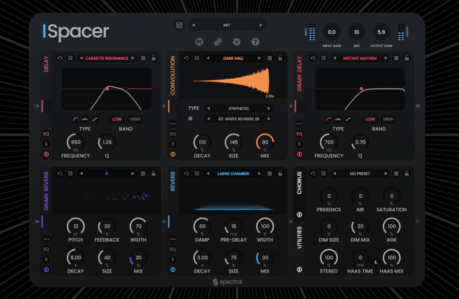
Task: Click the palette icon left of dice
Action: [x=199, y=42]
